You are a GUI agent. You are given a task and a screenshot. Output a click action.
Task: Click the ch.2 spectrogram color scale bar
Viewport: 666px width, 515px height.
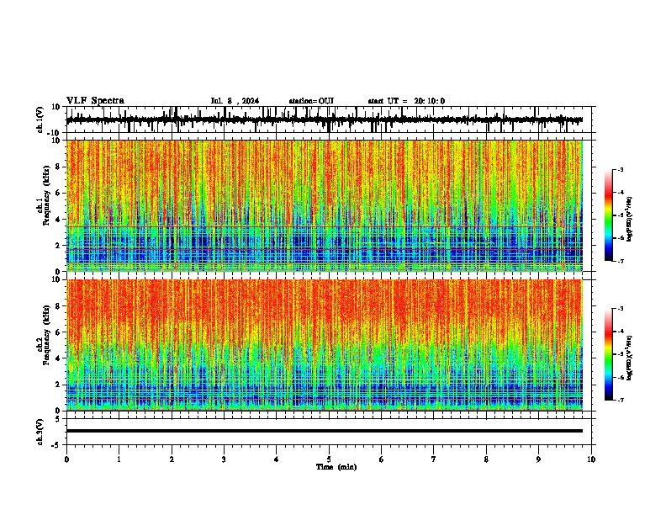[x=608, y=354]
